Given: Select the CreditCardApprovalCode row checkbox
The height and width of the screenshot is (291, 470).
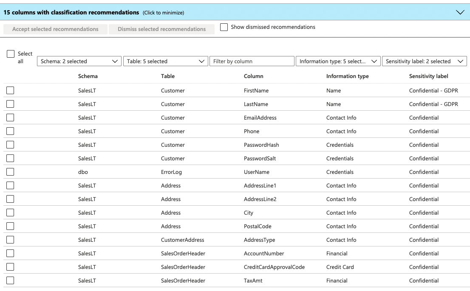Looking at the screenshot, I should pyautogui.click(x=10, y=267).
